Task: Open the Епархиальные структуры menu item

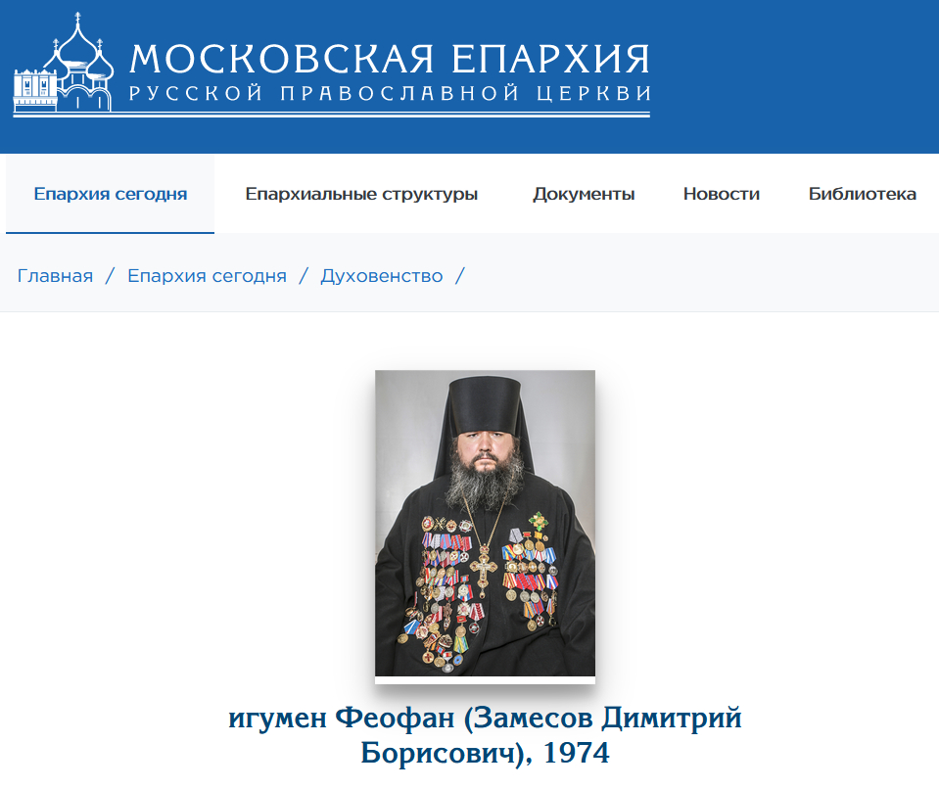Action: coord(361,194)
